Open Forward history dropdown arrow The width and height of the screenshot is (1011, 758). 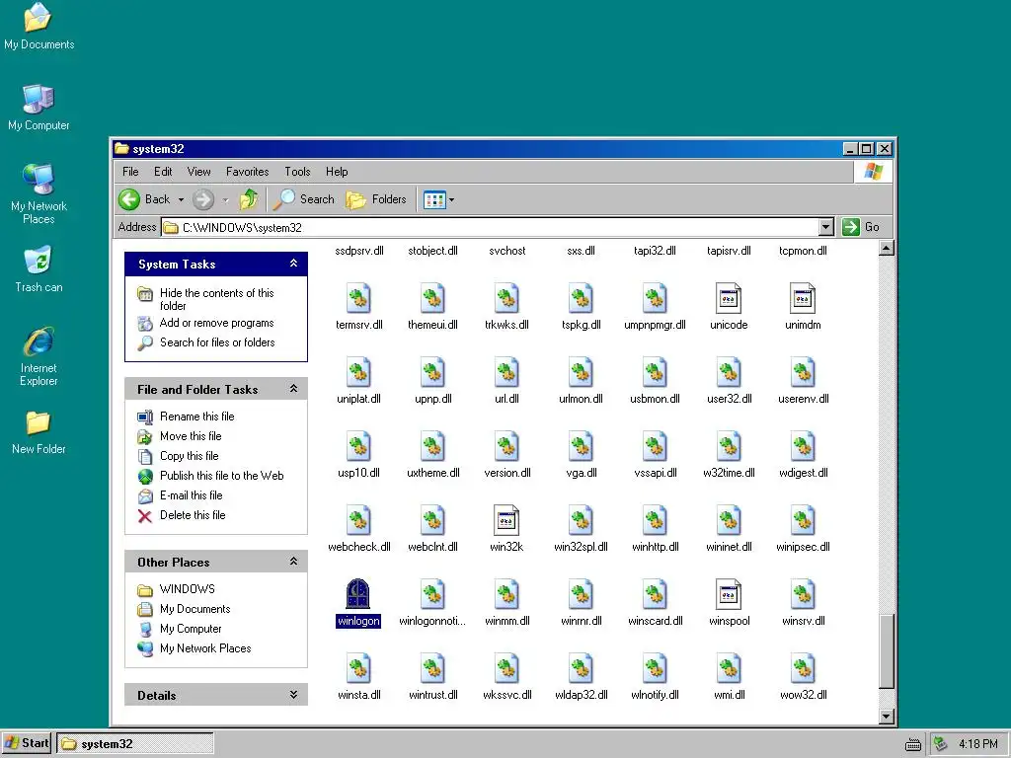coord(226,199)
